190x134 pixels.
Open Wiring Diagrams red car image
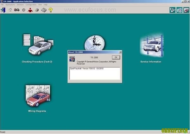coord(38,95)
